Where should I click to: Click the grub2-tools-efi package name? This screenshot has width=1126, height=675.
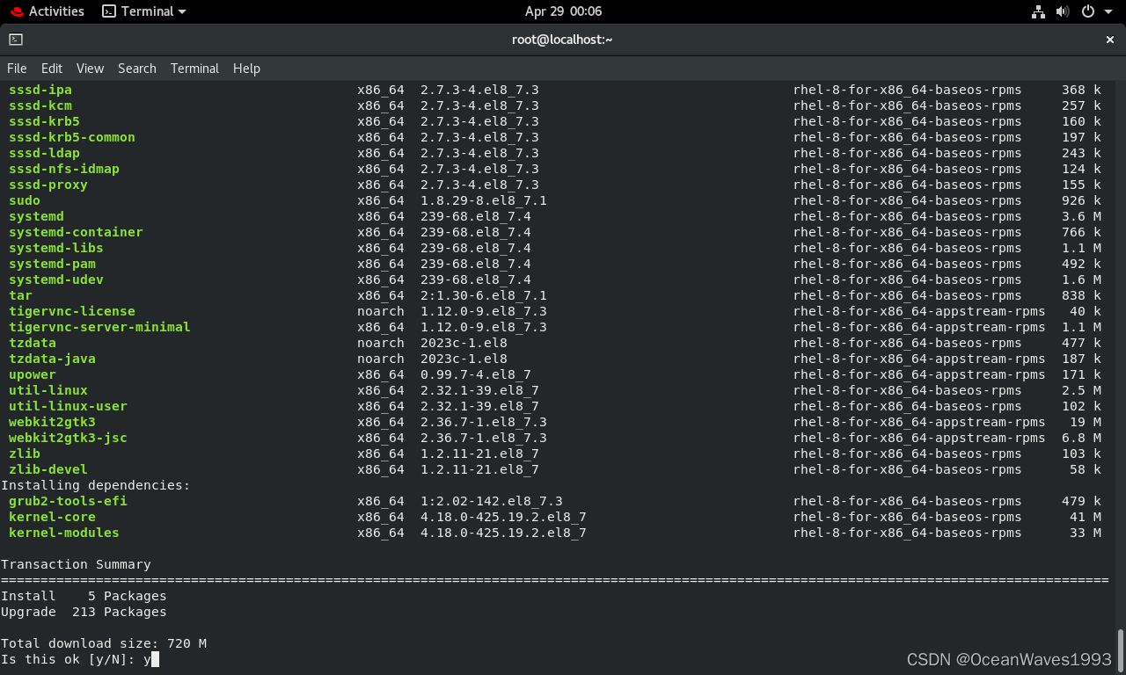pos(68,501)
